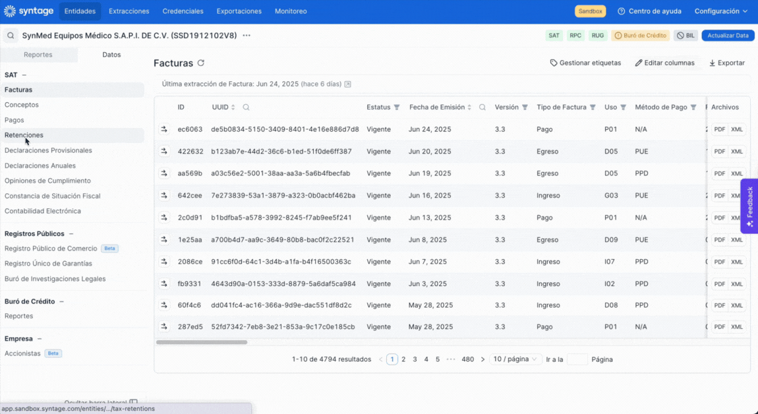Image resolution: width=758 pixels, height=414 pixels.
Task: Filter the Método de Pago column
Action: coord(693,107)
